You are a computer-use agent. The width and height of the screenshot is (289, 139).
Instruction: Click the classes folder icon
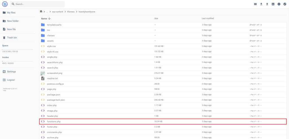point(43,35)
